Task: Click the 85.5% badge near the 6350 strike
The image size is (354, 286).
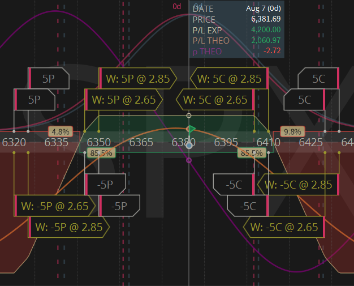Action: click(x=101, y=153)
